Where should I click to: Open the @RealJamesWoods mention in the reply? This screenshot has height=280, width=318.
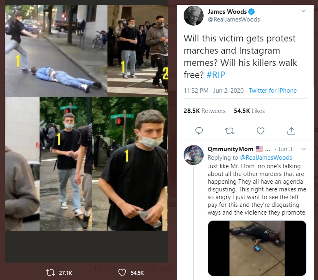coord(265,158)
